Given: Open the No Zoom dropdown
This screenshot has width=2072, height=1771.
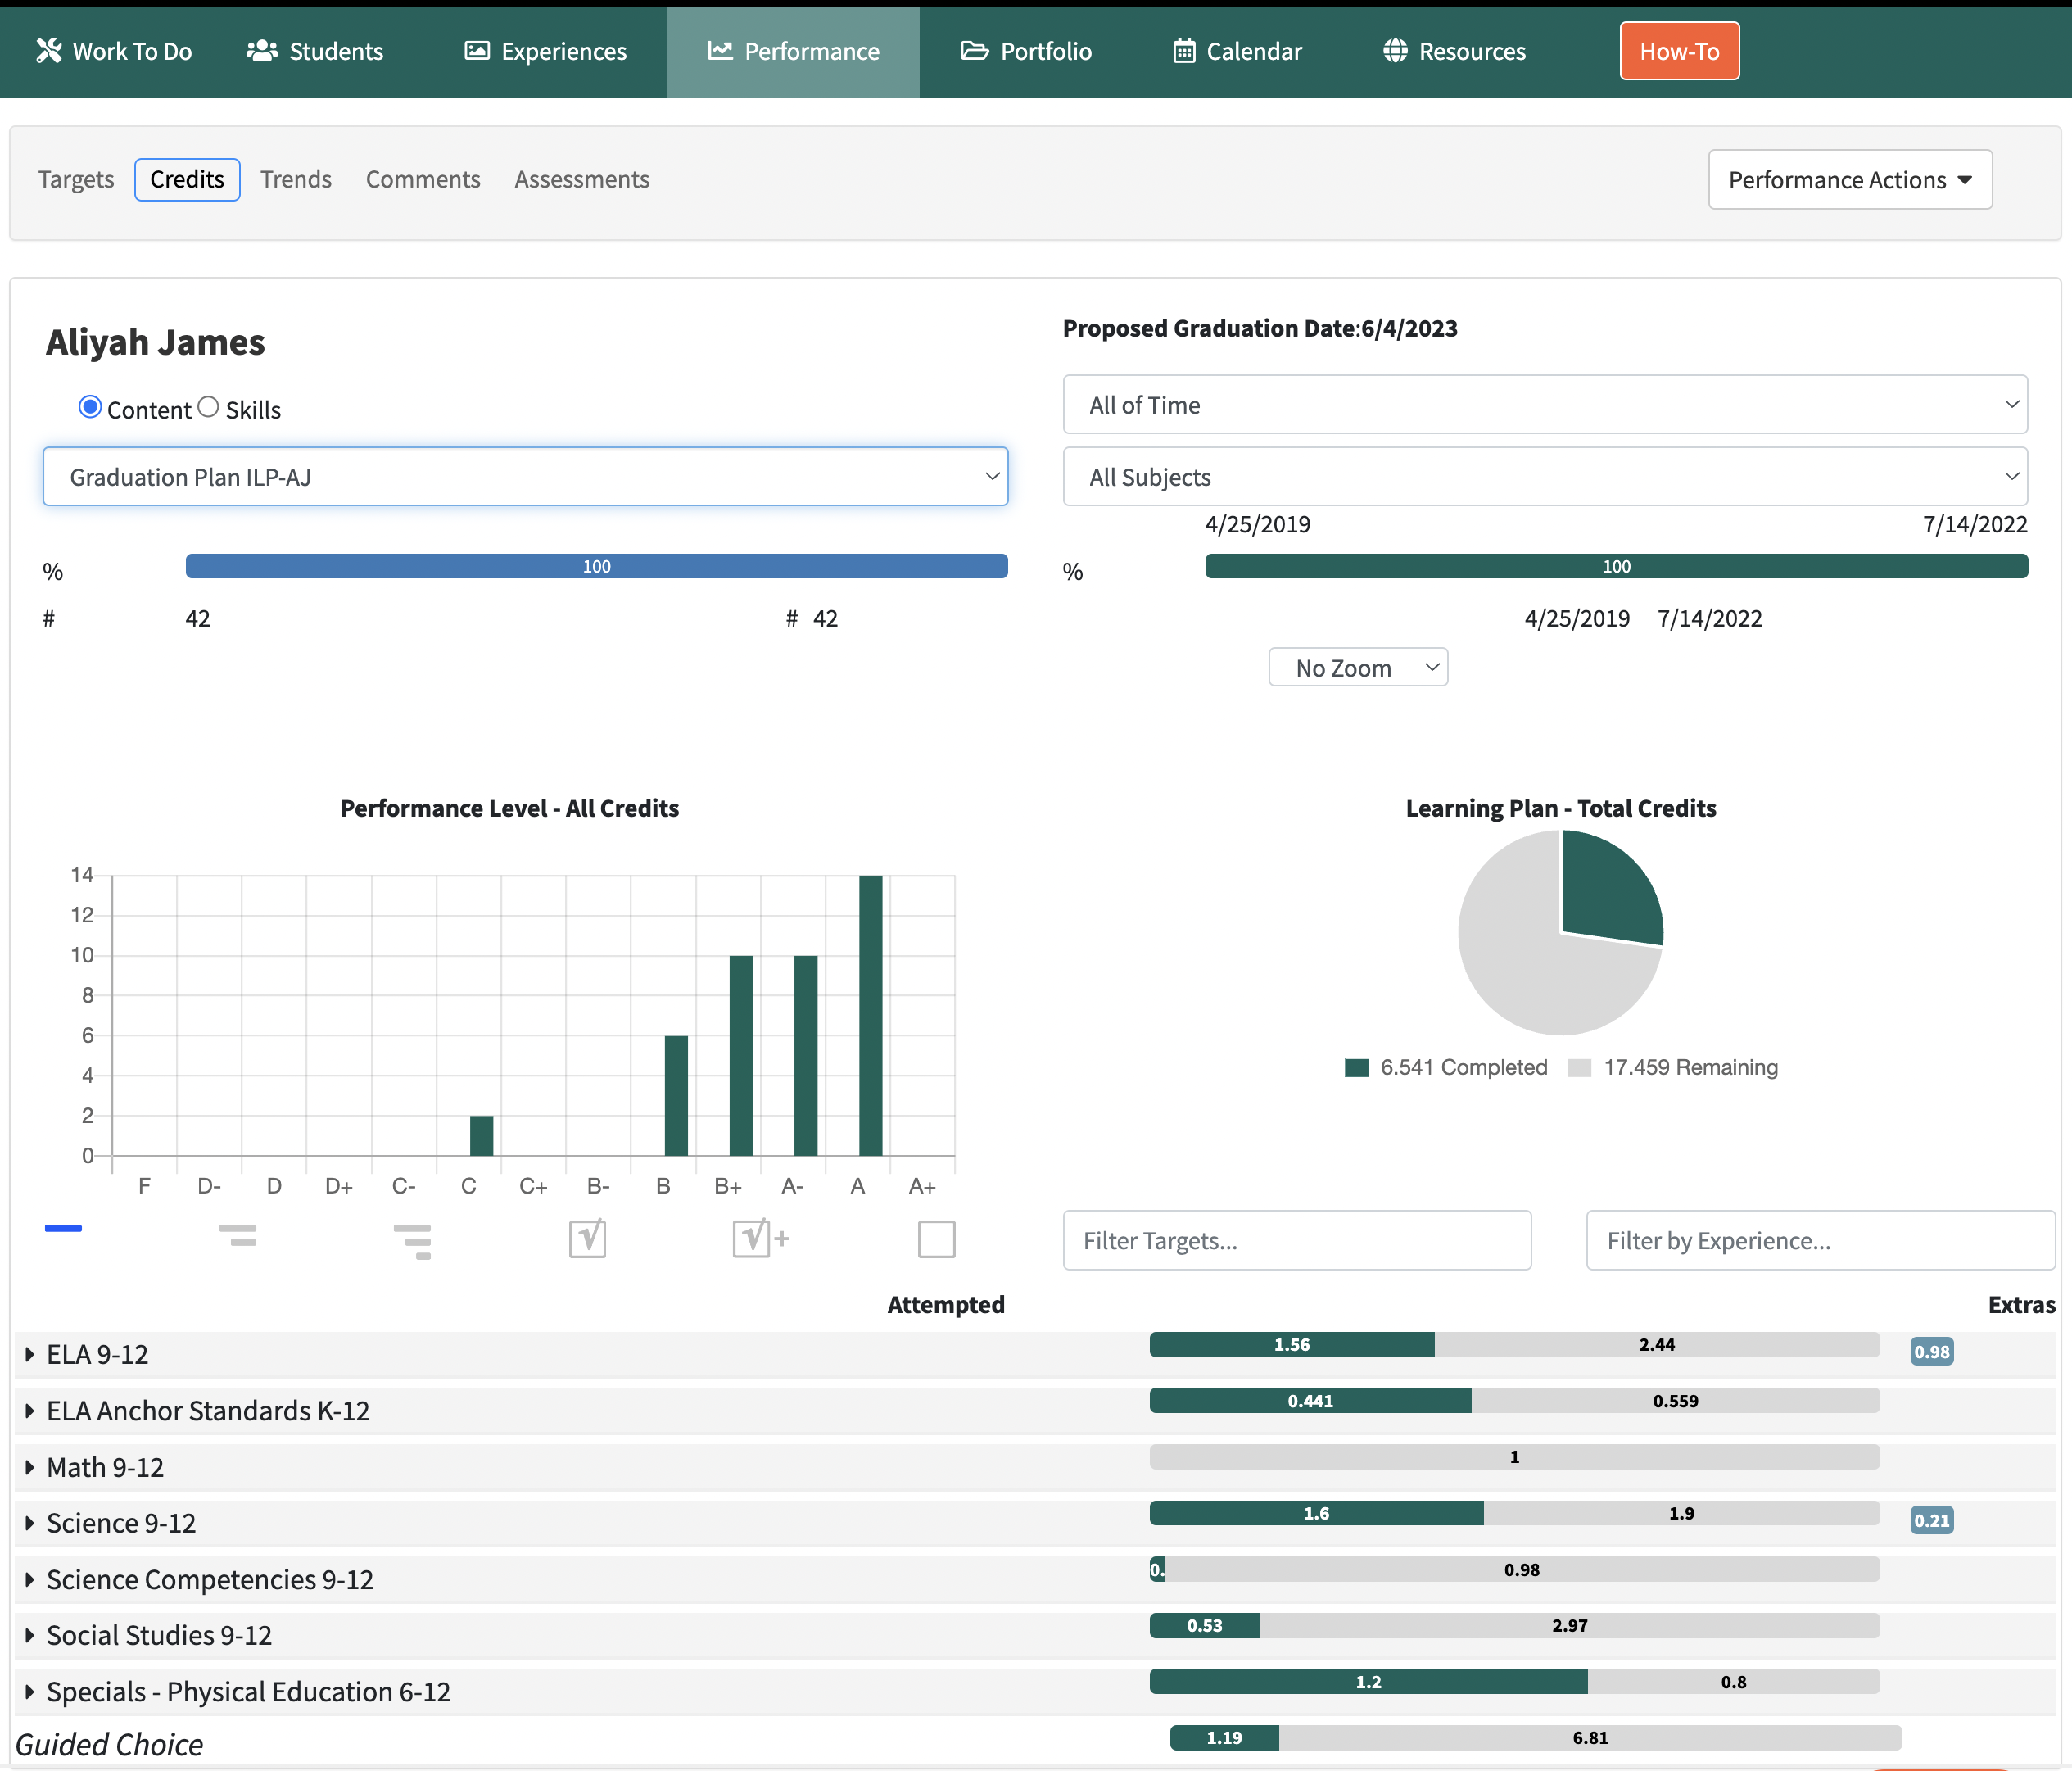Looking at the screenshot, I should (x=1357, y=667).
